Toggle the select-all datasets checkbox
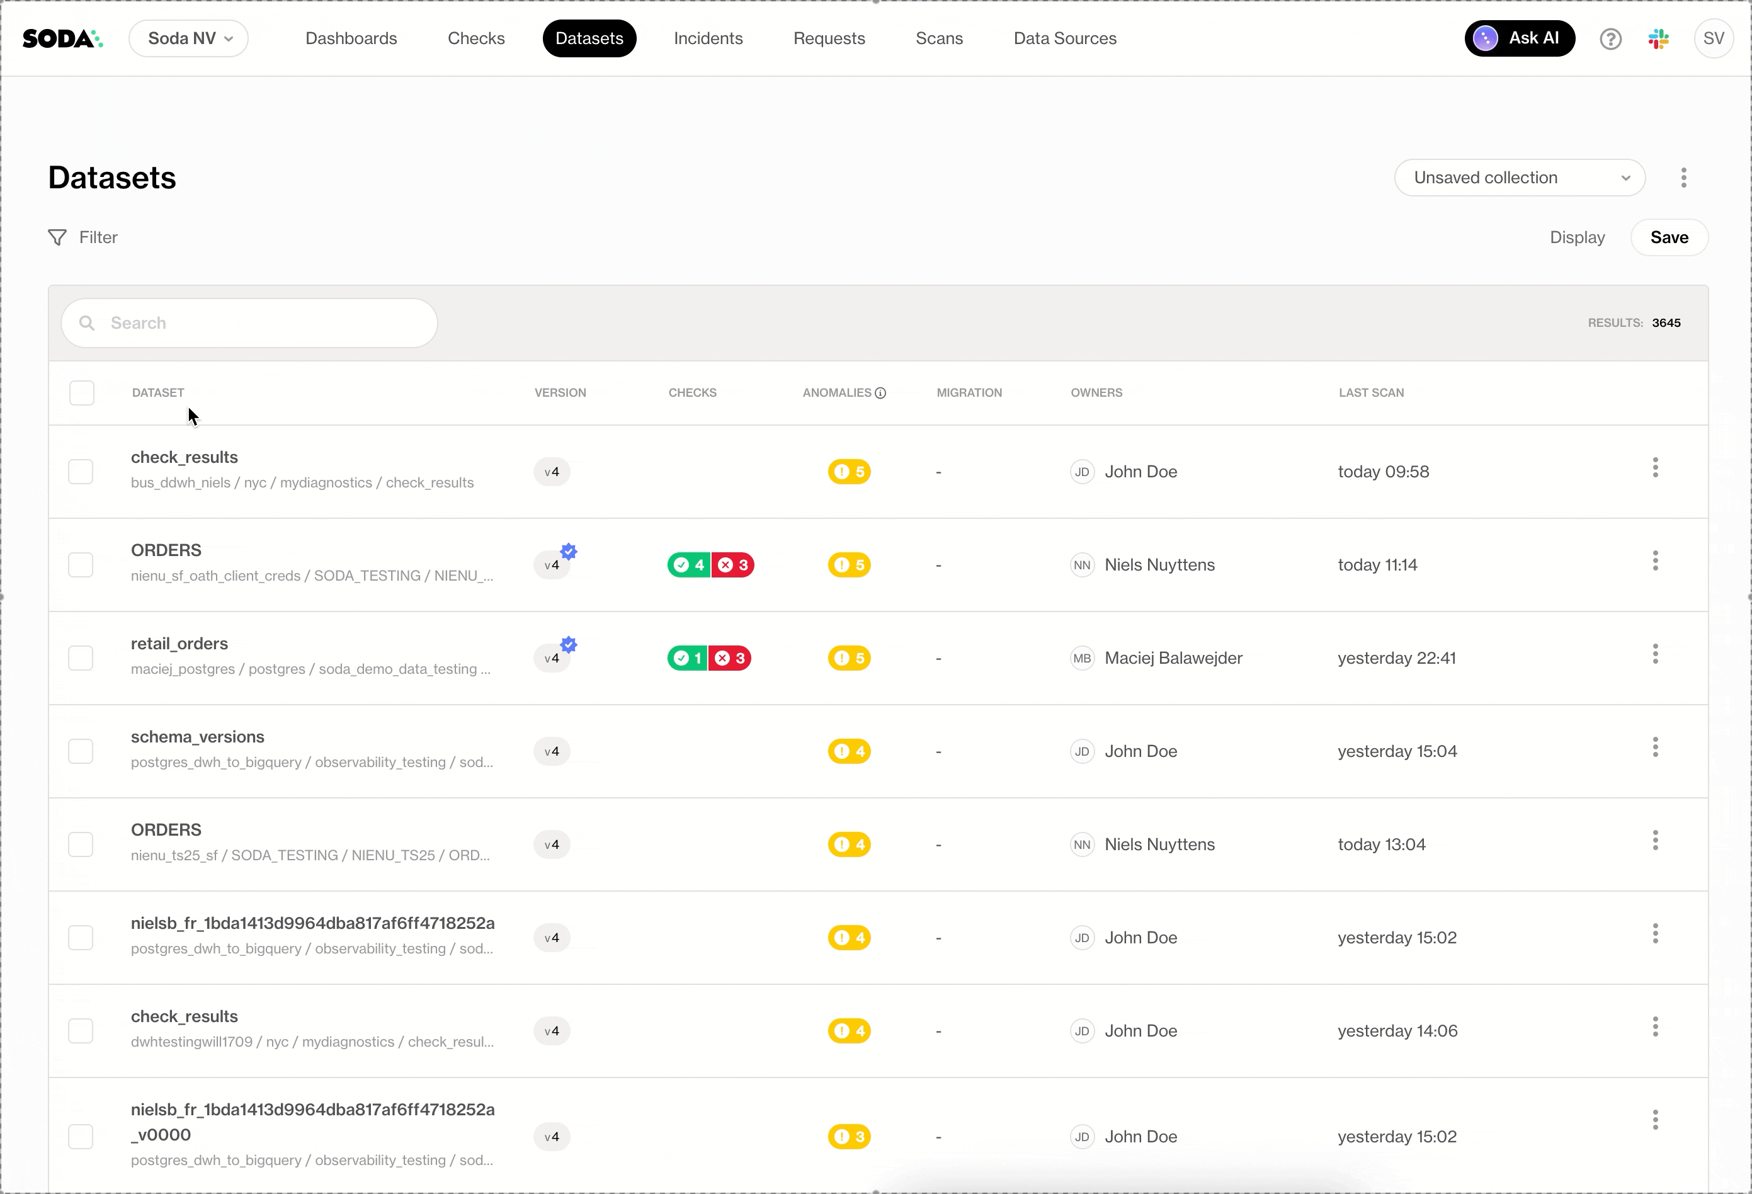The height and width of the screenshot is (1194, 1752). [81, 393]
